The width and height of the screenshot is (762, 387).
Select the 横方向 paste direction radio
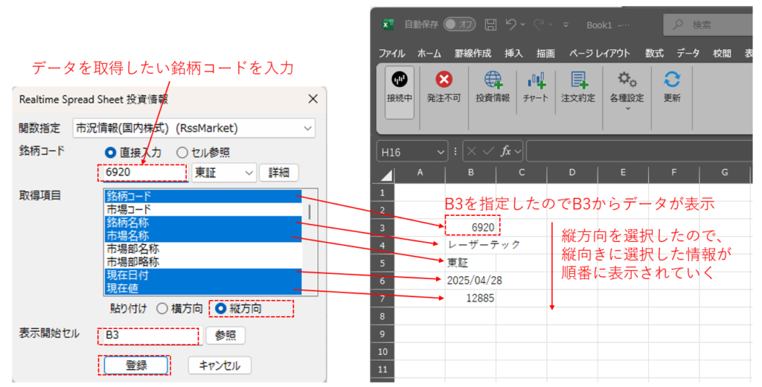[161, 309]
